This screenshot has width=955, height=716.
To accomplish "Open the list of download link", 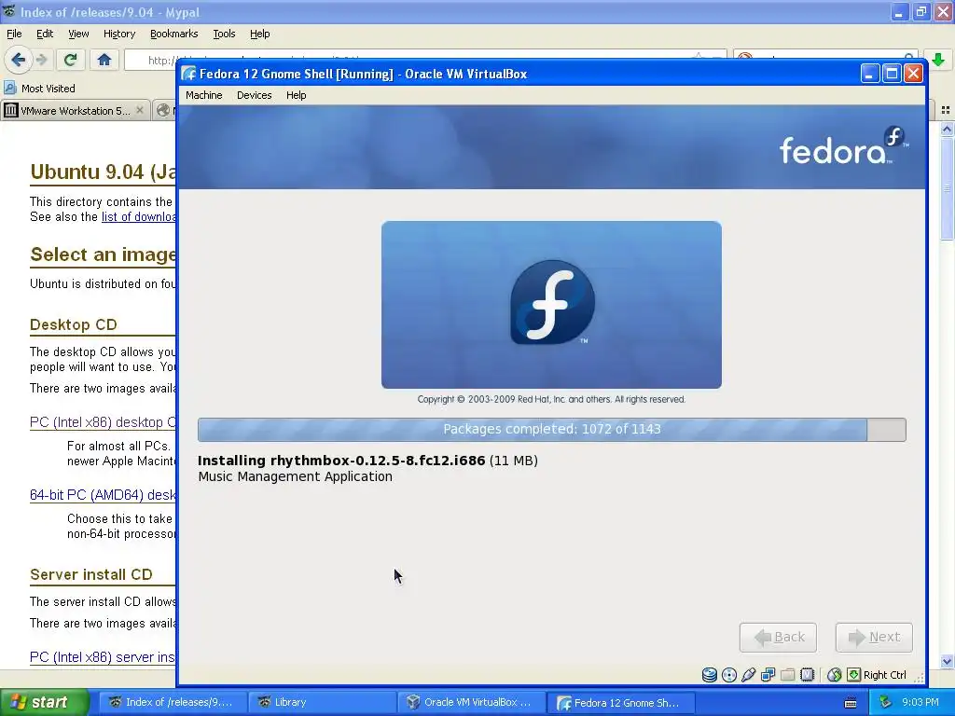I will [139, 216].
